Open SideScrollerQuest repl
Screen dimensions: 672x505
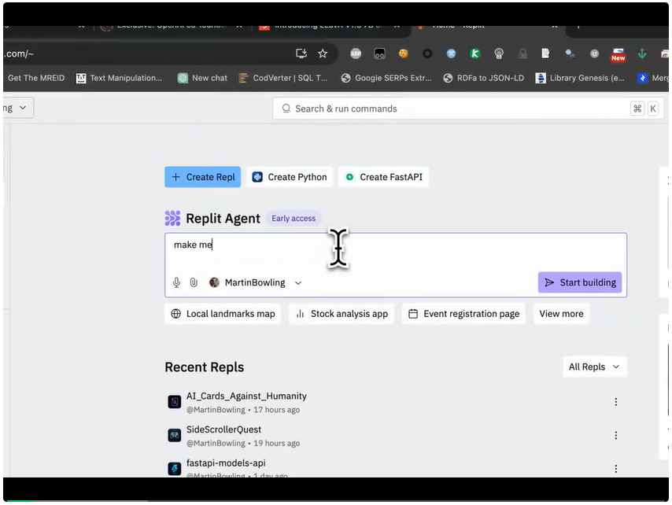coord(223,429)
